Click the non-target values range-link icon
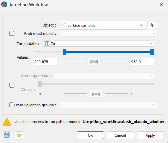Viewport: 168px width, 143px height. coord(96,94)
